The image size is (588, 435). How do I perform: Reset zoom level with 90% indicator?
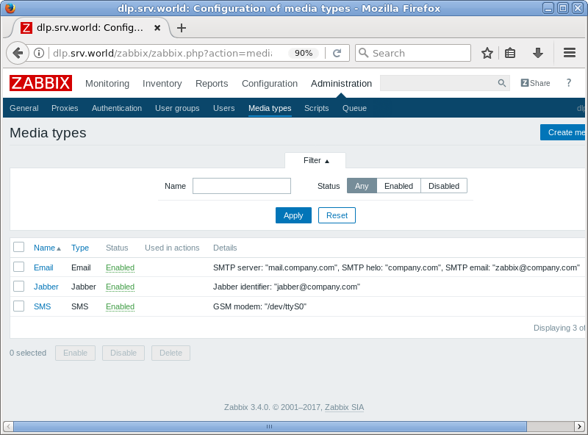pyautogui.click(x=304, y=53)
